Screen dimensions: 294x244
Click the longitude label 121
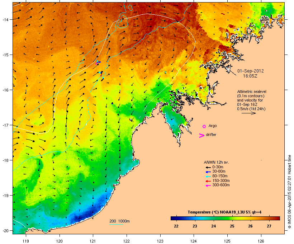coord(93,241)
